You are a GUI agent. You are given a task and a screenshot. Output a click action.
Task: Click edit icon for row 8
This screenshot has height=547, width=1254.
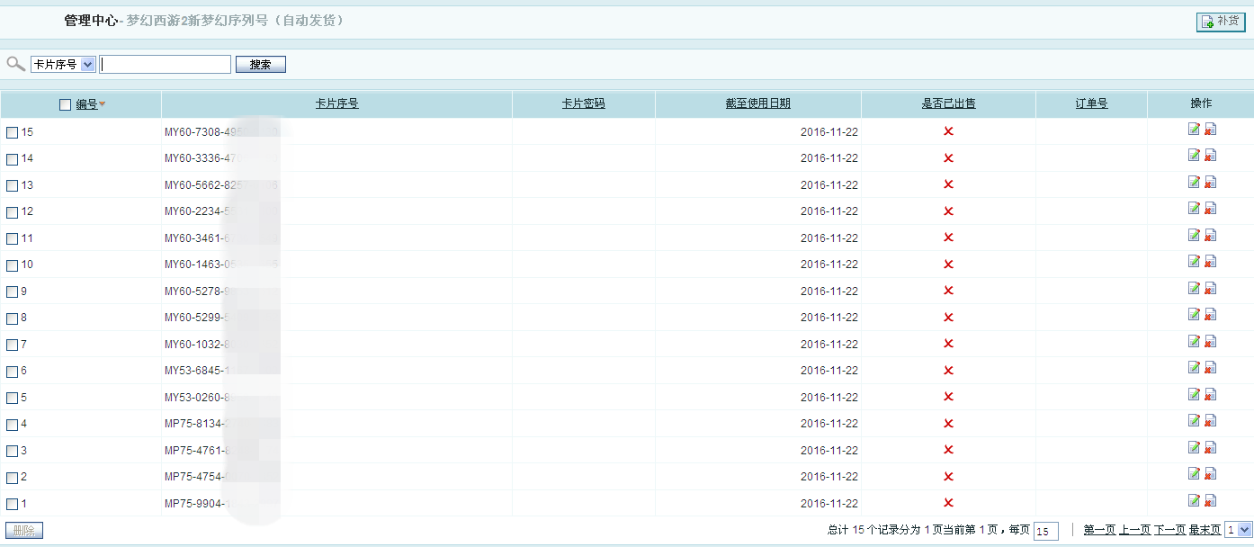tap(1194, 315)
